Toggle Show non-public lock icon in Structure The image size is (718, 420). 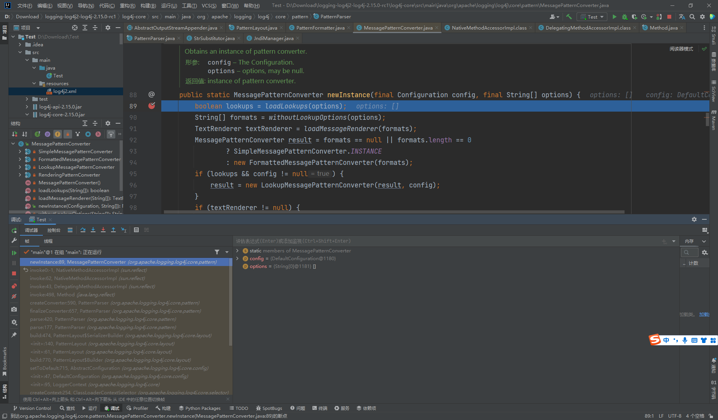point(68,134)
